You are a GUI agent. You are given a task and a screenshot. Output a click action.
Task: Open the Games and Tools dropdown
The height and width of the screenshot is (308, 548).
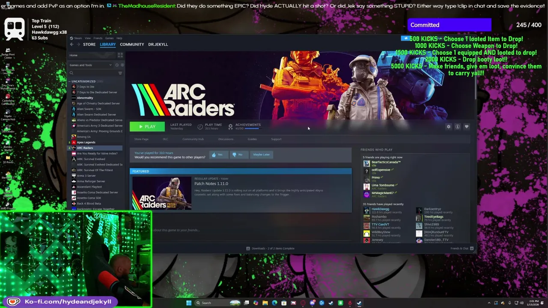pos(90,65)
